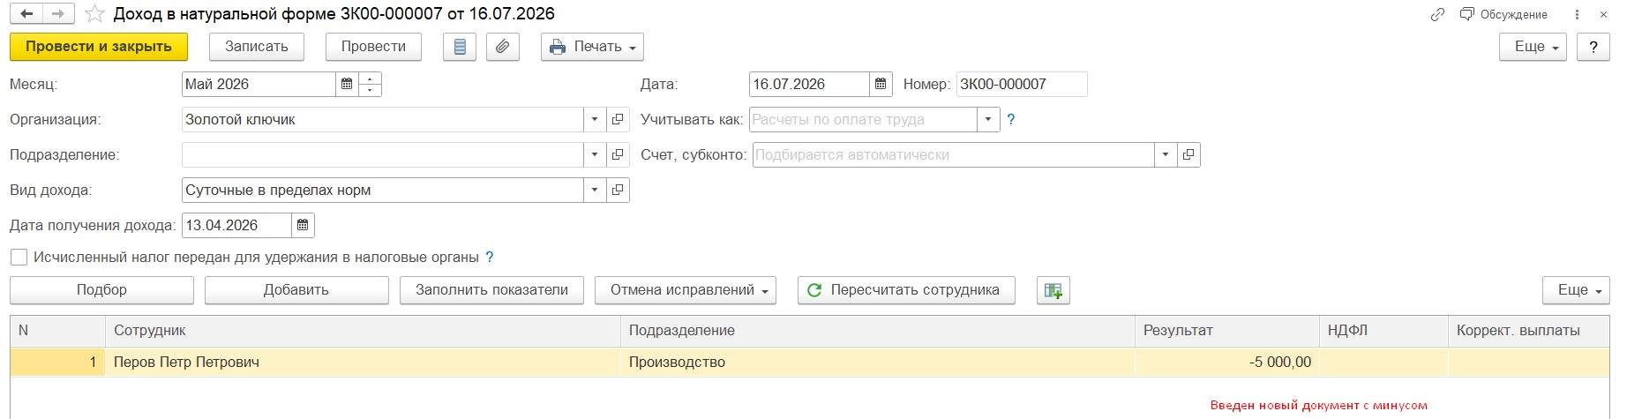Open document movements report icon
This screenshot has width=1627, height=419.
tap(460, 47)
